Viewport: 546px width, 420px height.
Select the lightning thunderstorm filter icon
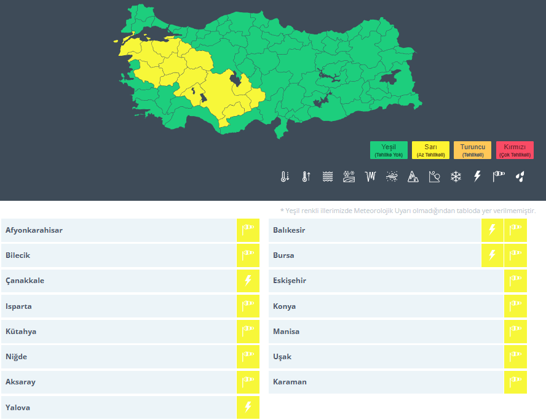pyautogui.click(x=477, y=177)
